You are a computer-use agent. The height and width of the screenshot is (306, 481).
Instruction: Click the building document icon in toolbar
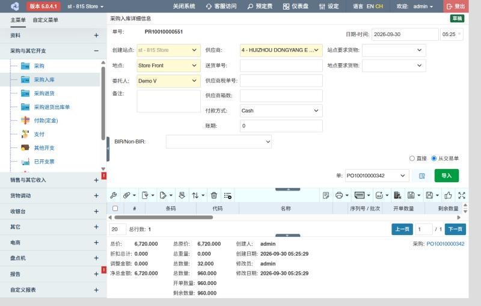click(x=397, y=195)
